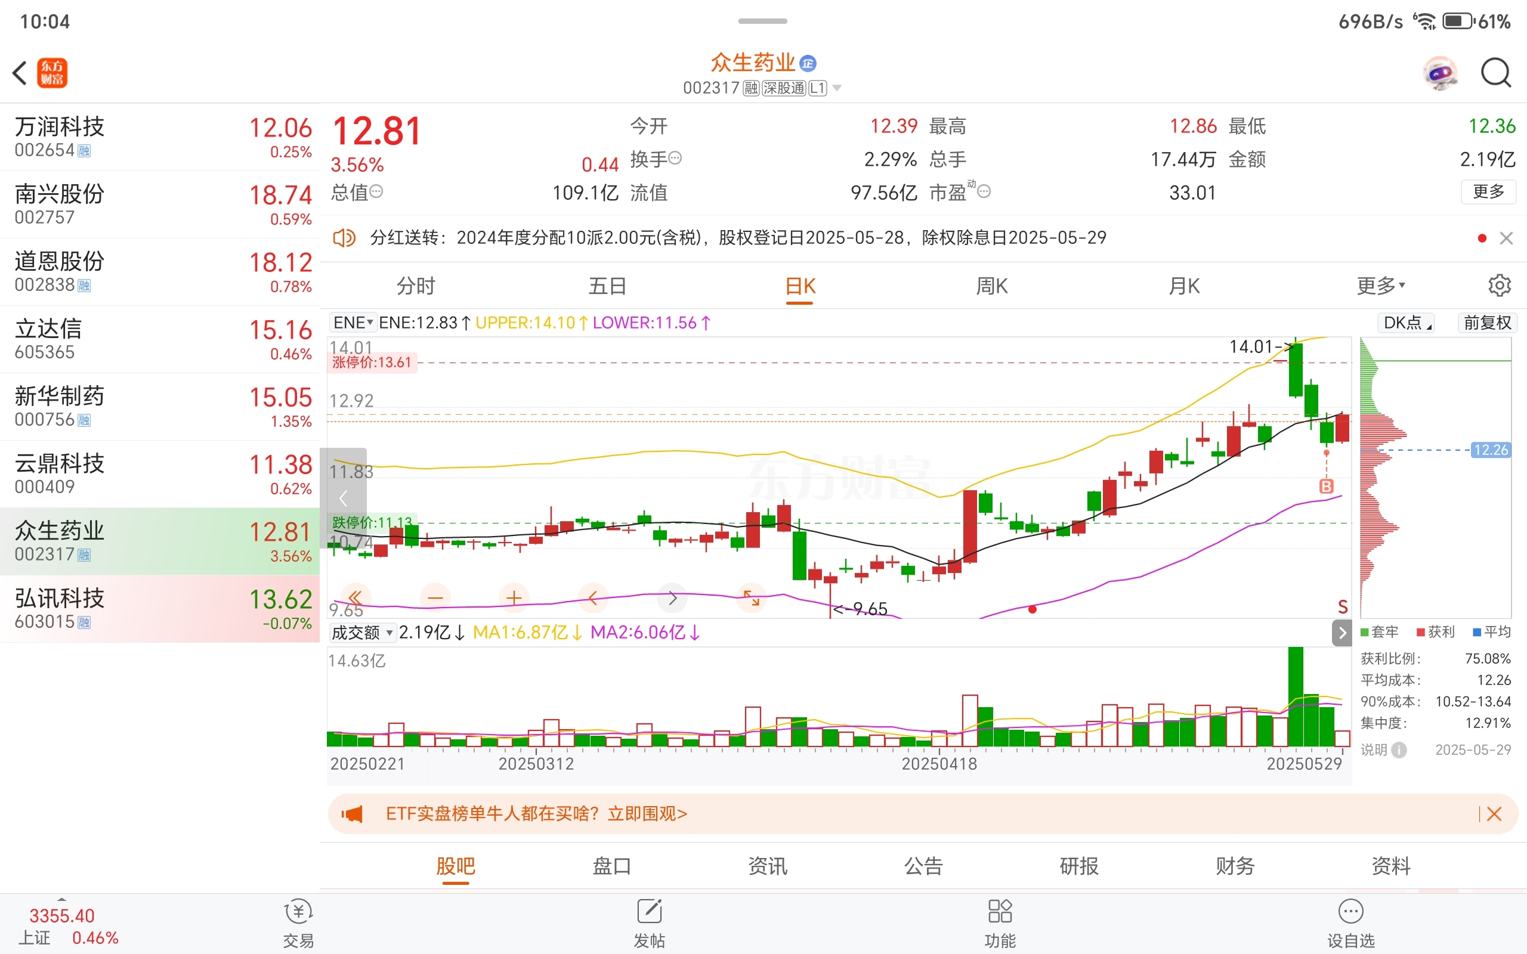Jump to earliest chart data button
The height and width of the screenshot is (954, 1527).
pyautogui.click(x=356, y=597)
